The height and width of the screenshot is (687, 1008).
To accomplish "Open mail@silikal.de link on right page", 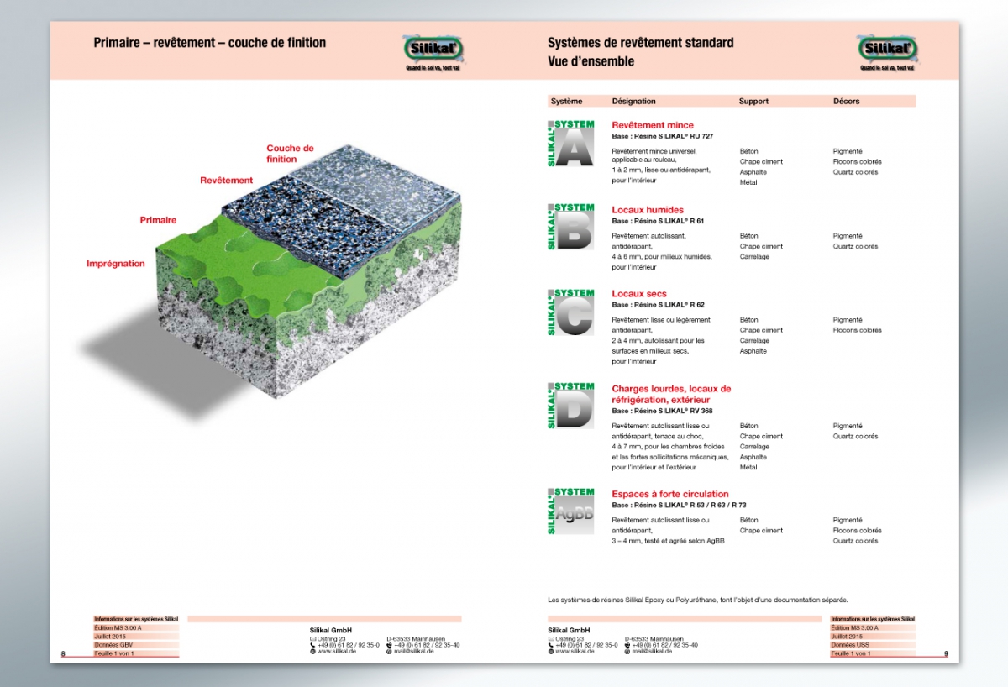I will [652, 651].
